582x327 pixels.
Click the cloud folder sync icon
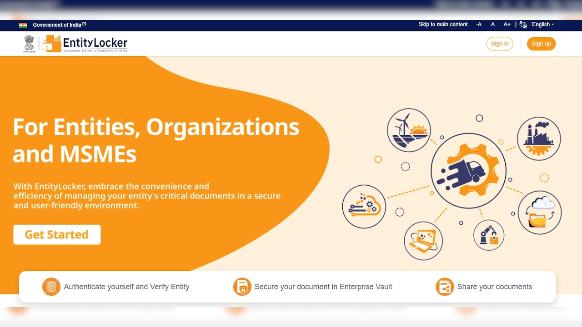click(540, 213)
